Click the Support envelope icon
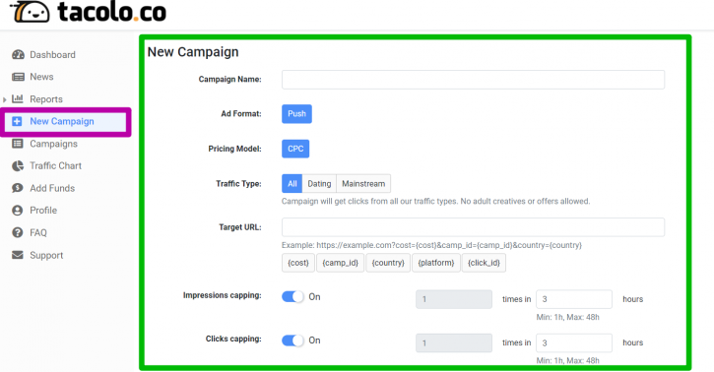Screen dimensions: 714x372 pyautogui.click(x=18, y=255)
